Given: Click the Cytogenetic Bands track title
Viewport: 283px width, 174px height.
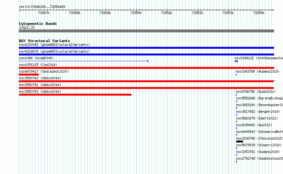Looking at the screenshot, I should point(38,24).
